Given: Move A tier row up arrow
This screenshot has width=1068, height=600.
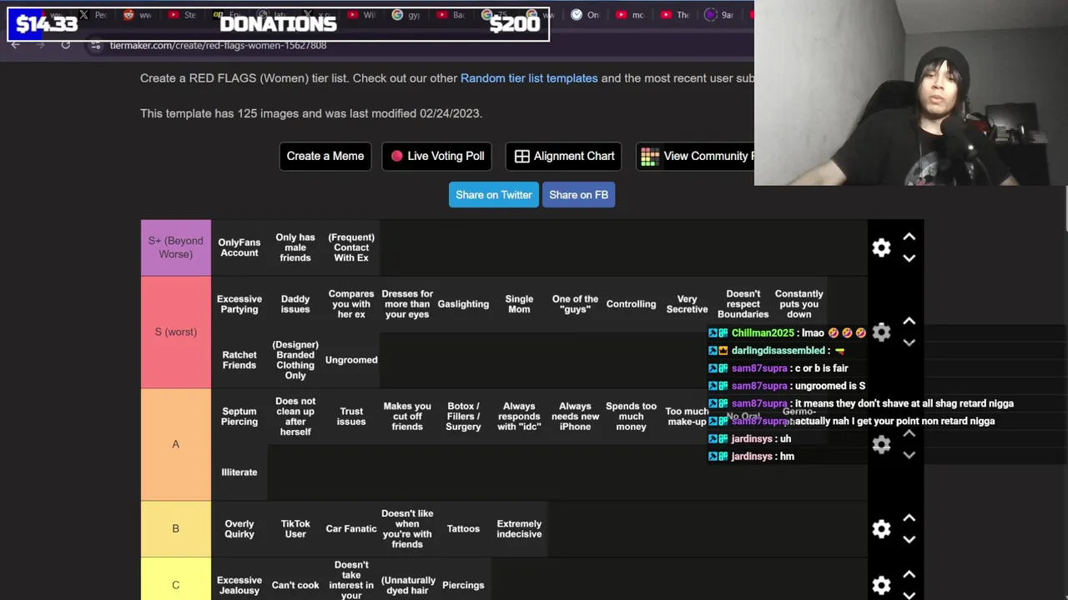Looking at the screenshot, I should point(909,434).
